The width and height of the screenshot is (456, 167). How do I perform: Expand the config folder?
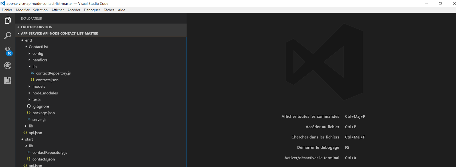click(x=29, y=53)
